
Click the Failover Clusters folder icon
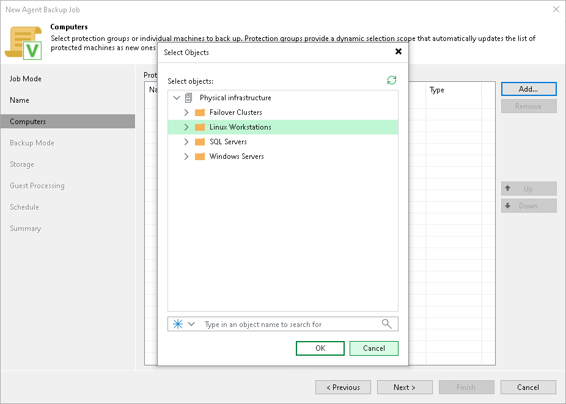[200, 112]
